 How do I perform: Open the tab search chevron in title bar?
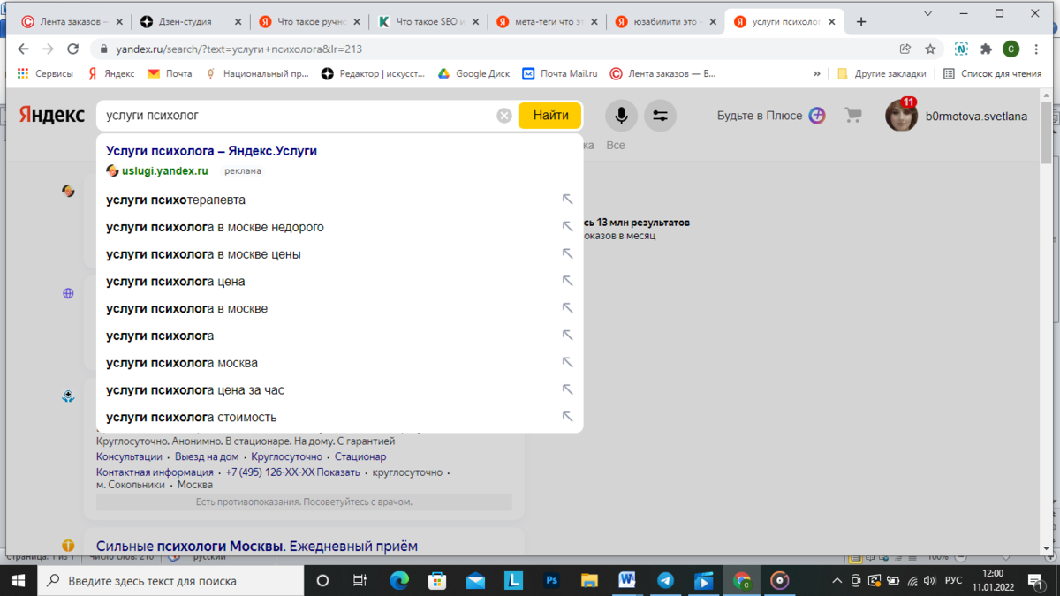pos(929,13)
